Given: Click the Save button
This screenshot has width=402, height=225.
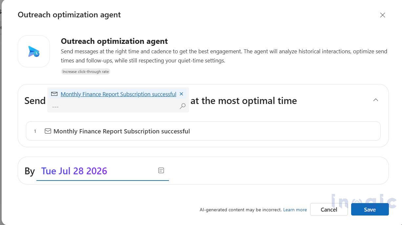Looking at the screenshot, I should click(370, 210).
